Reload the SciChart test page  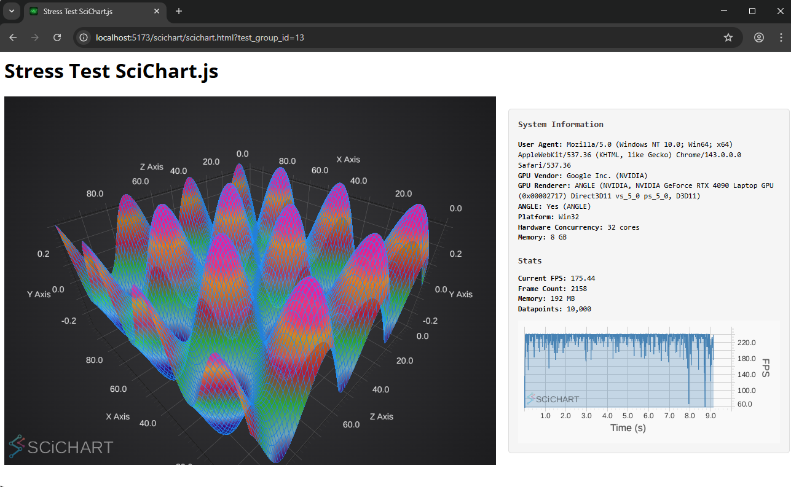[57, 37]
